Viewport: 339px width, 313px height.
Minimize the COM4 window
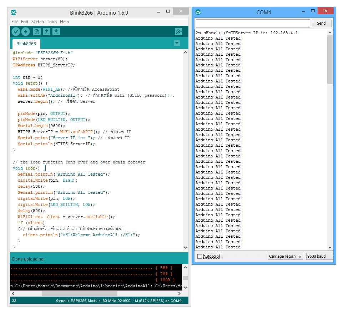[x=303, y=12]
